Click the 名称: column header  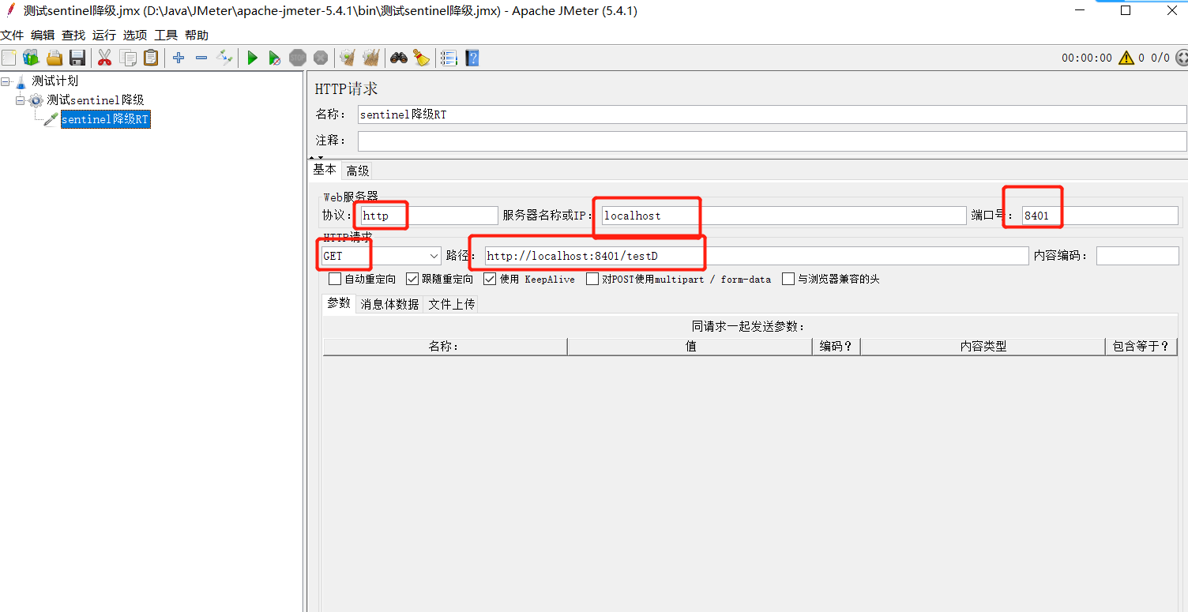coord(445,347)
